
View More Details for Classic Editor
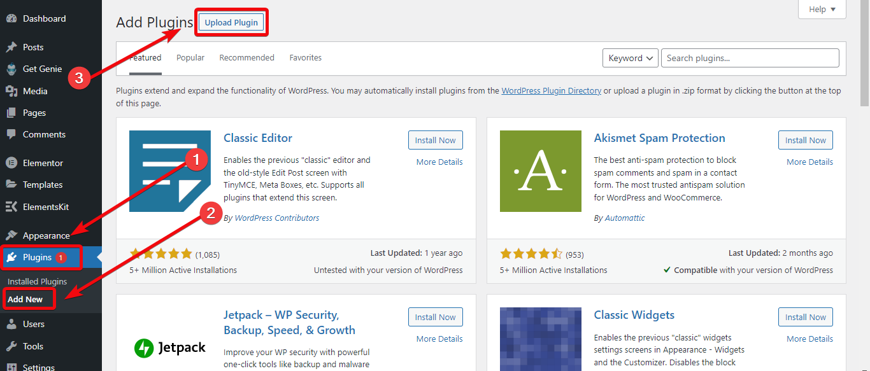click(439, 162)
